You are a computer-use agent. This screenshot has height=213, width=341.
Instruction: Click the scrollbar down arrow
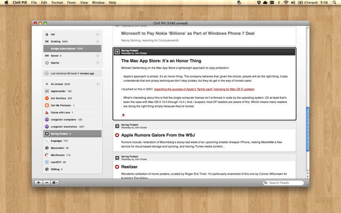click(307, 176)
